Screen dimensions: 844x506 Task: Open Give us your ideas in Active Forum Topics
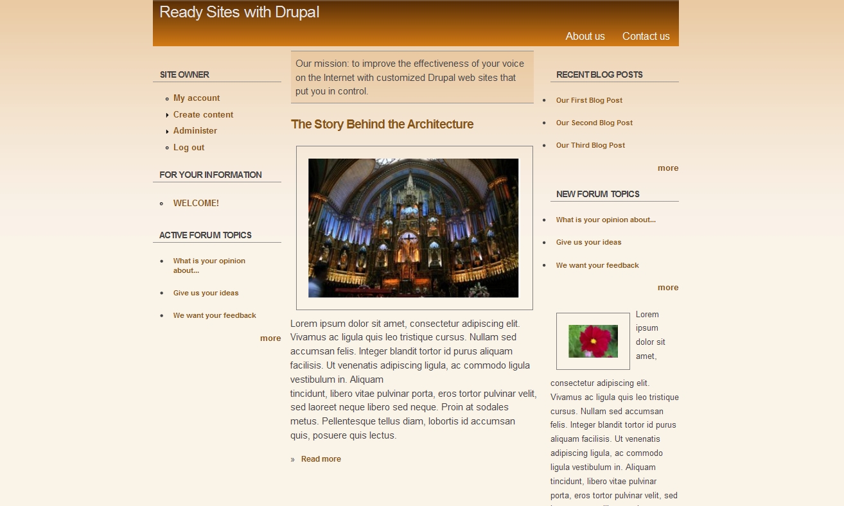(206, 293)
